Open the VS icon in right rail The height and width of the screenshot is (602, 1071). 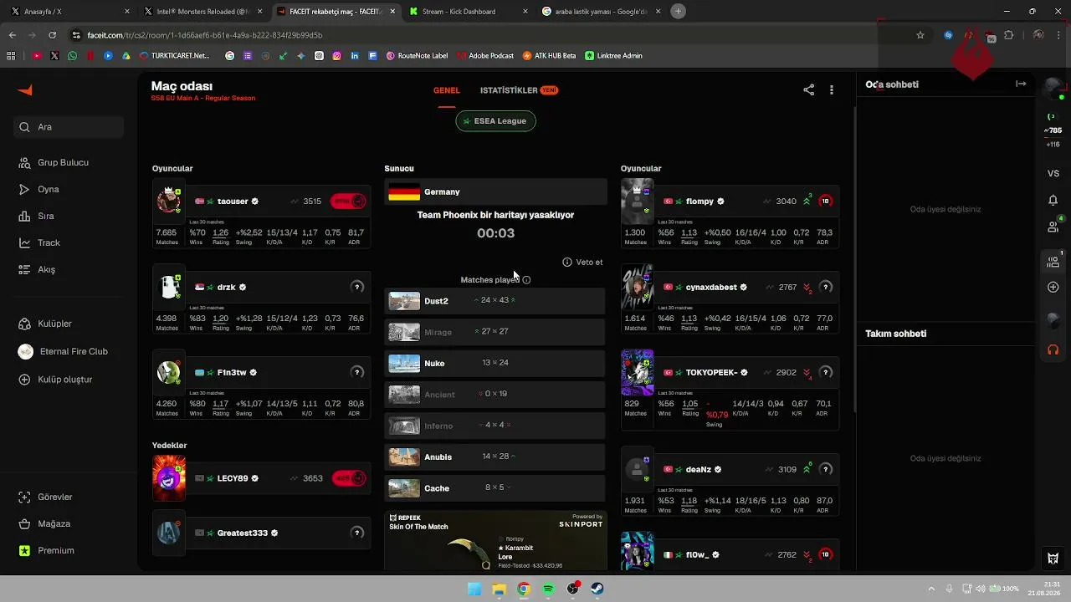coord(1053,174)
